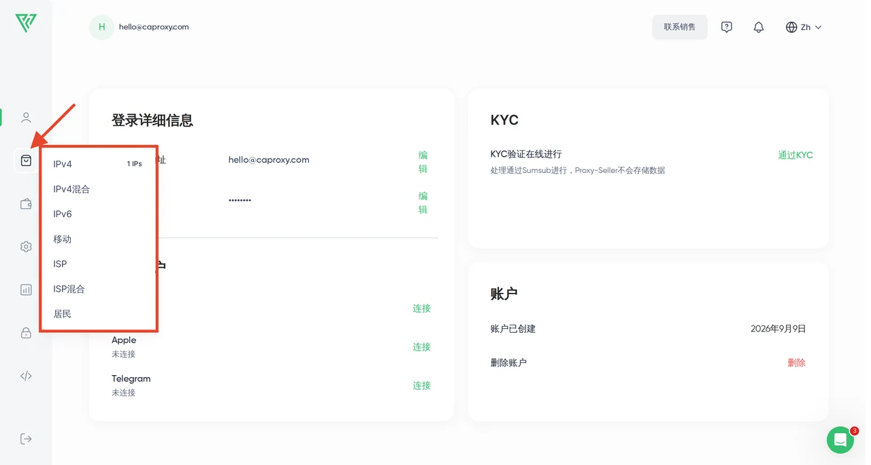871x465 pixels.
Task: Expand the Zh language dropdown chevron
Action: coord(818,27)
